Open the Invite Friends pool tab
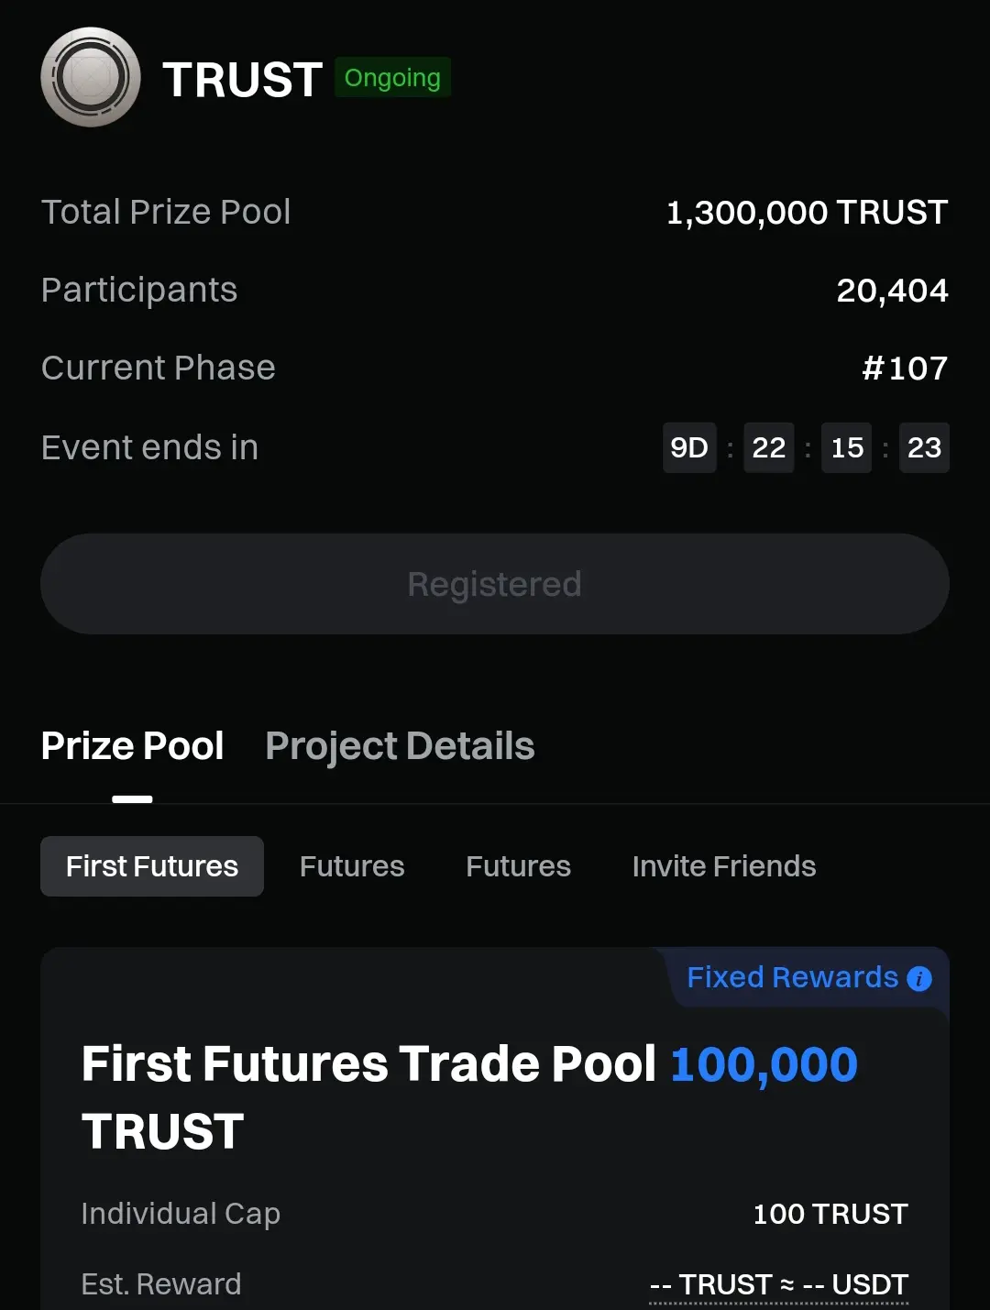990x1310 pixels. [x=724, y=866]
